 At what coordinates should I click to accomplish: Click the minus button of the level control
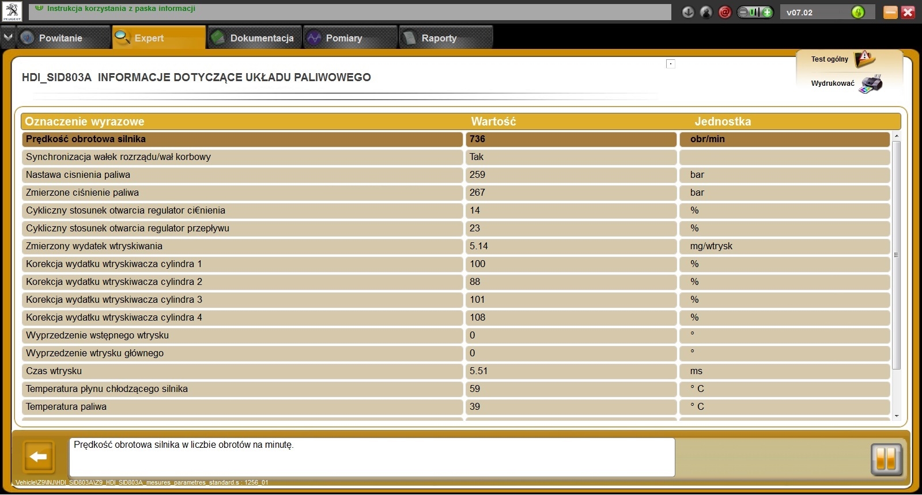tap(743, 12)
